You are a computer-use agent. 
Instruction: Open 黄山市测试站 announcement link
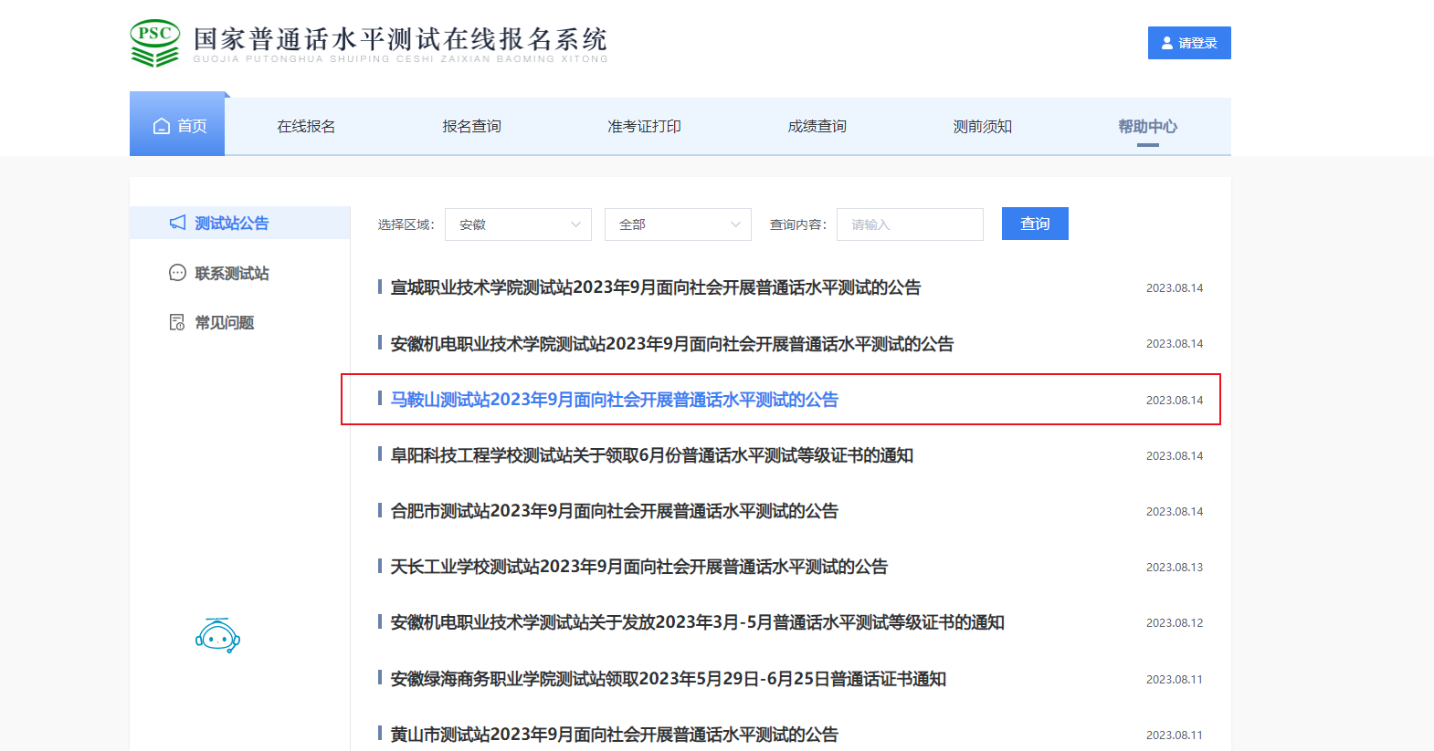click(614, 735)
